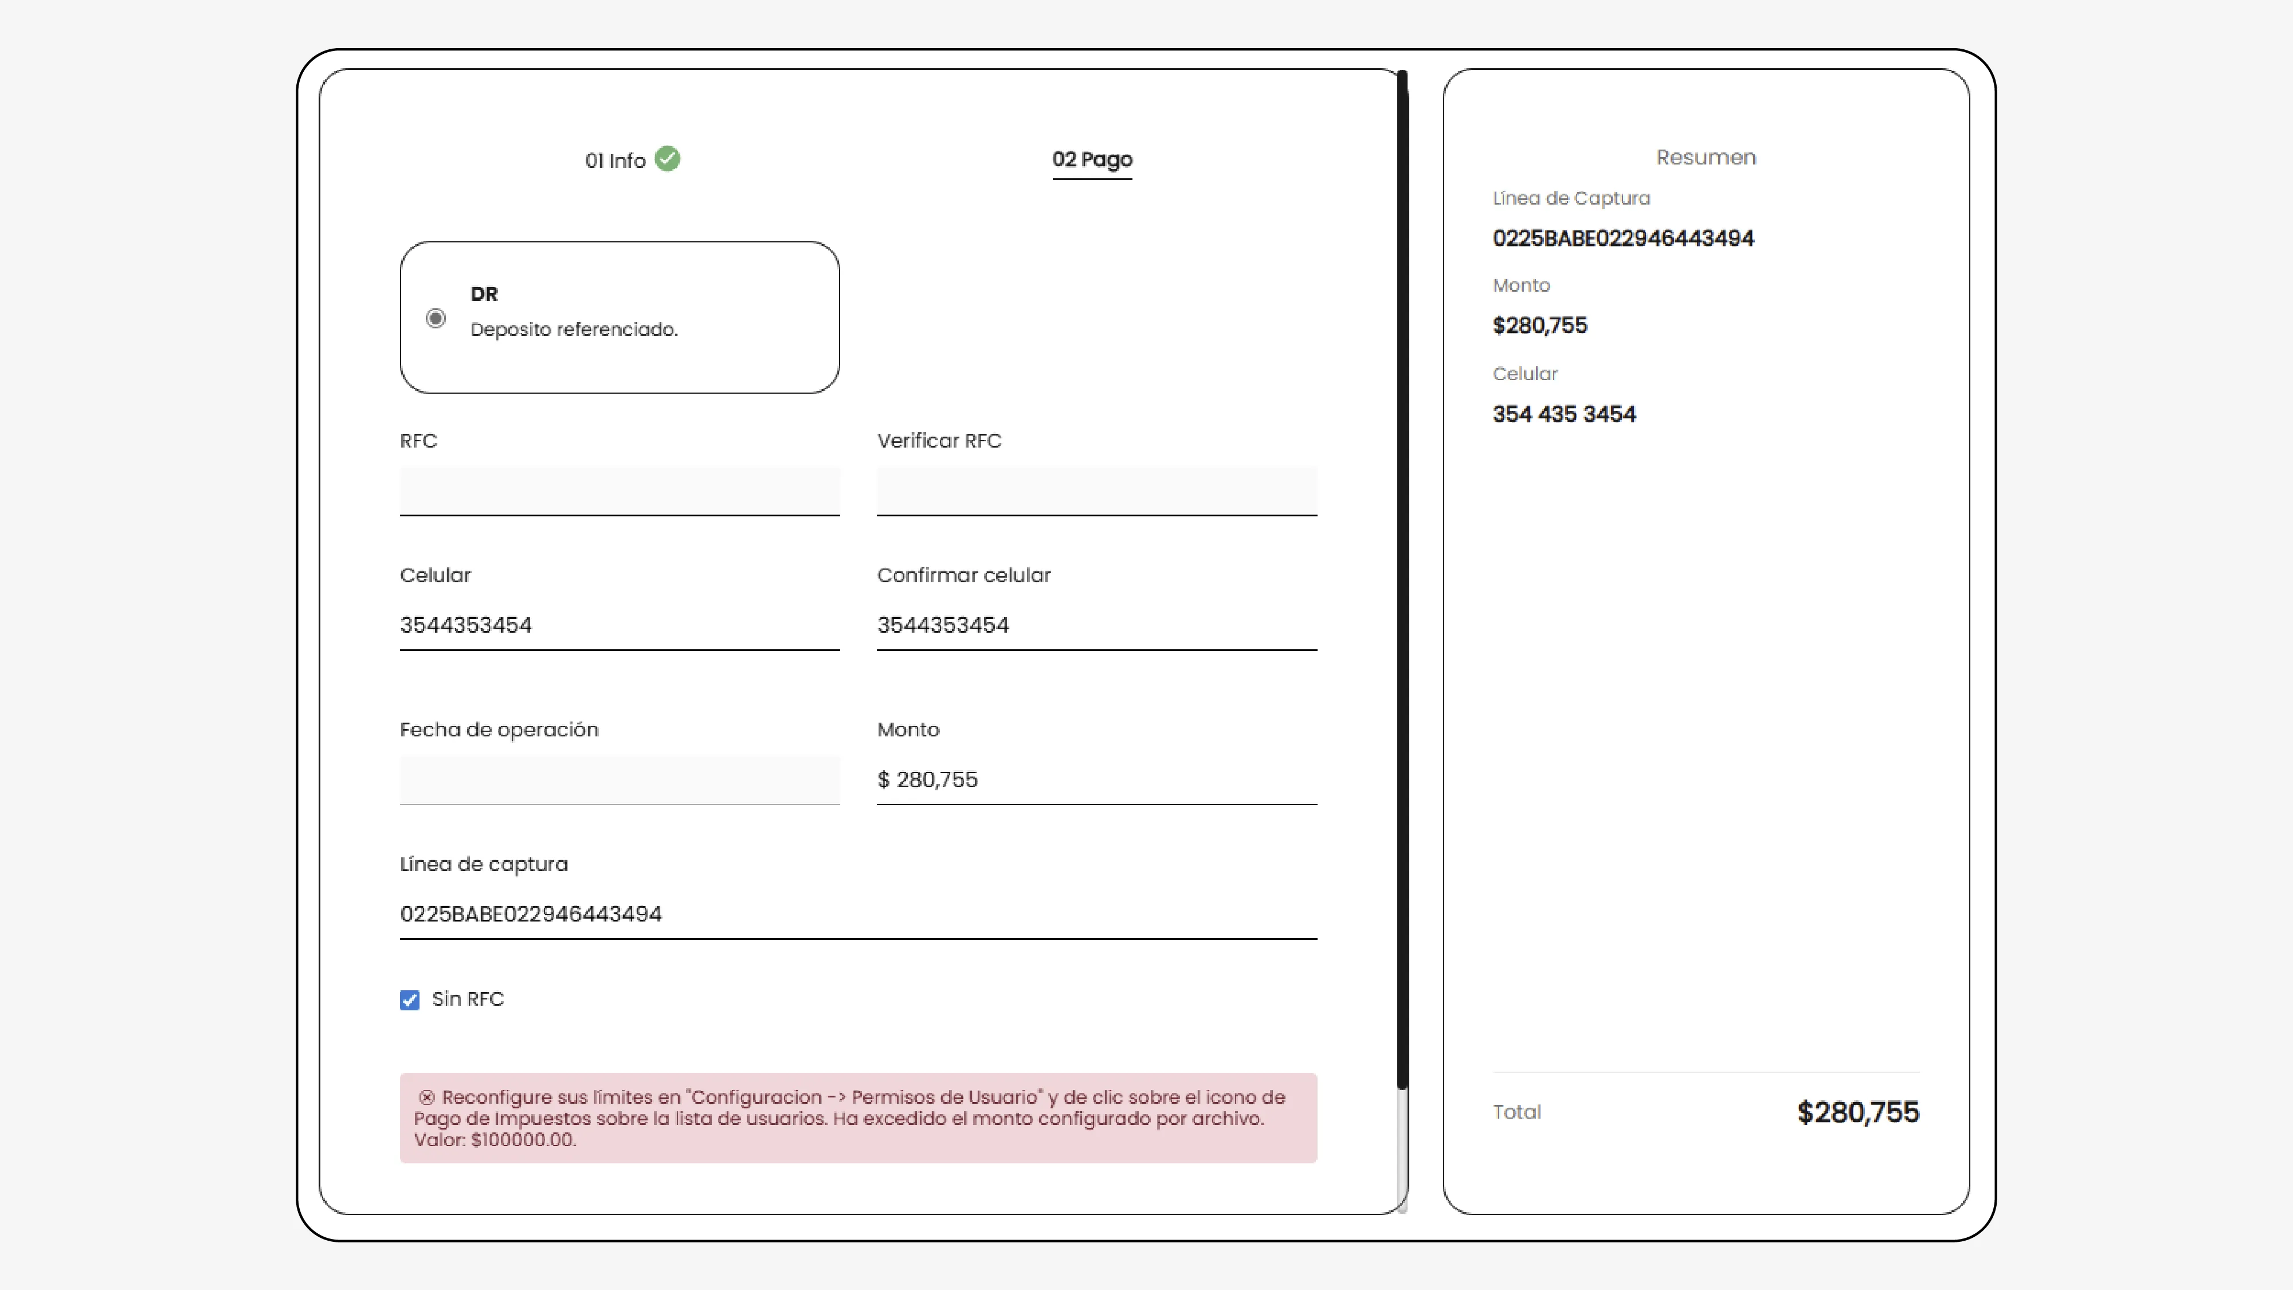Click the DR option card title
Viewport: 2293px width, 1290px height.
[x=484, y=294]
